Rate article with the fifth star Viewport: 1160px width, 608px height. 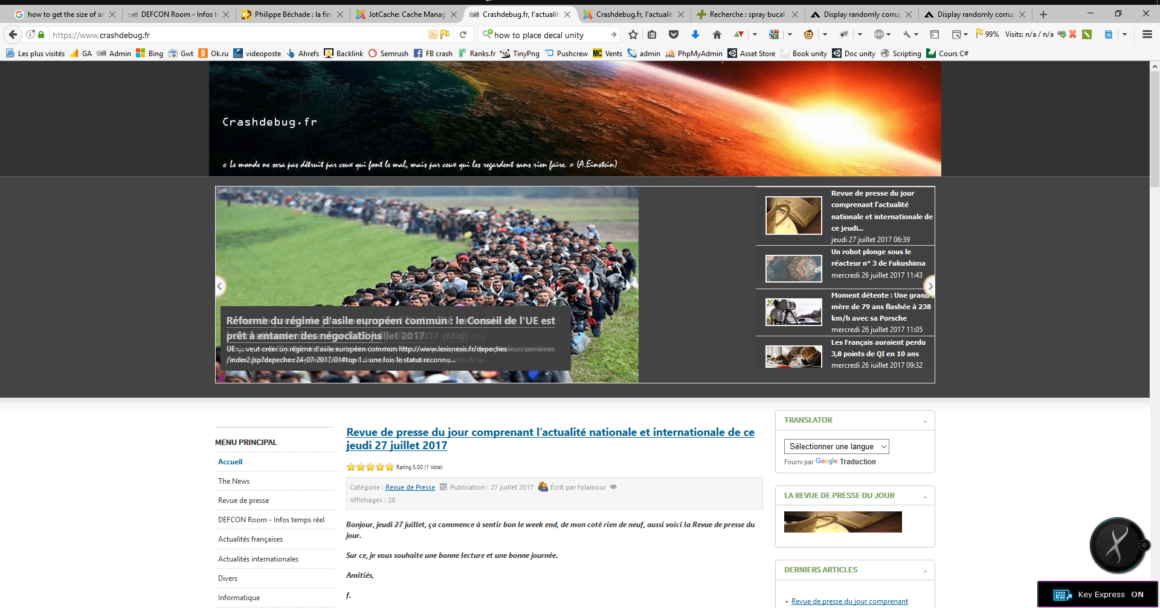click(x=390, y=467)
